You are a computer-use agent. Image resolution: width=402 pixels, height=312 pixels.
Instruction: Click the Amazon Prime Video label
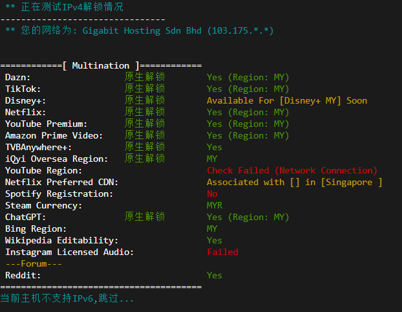[54, 135]
